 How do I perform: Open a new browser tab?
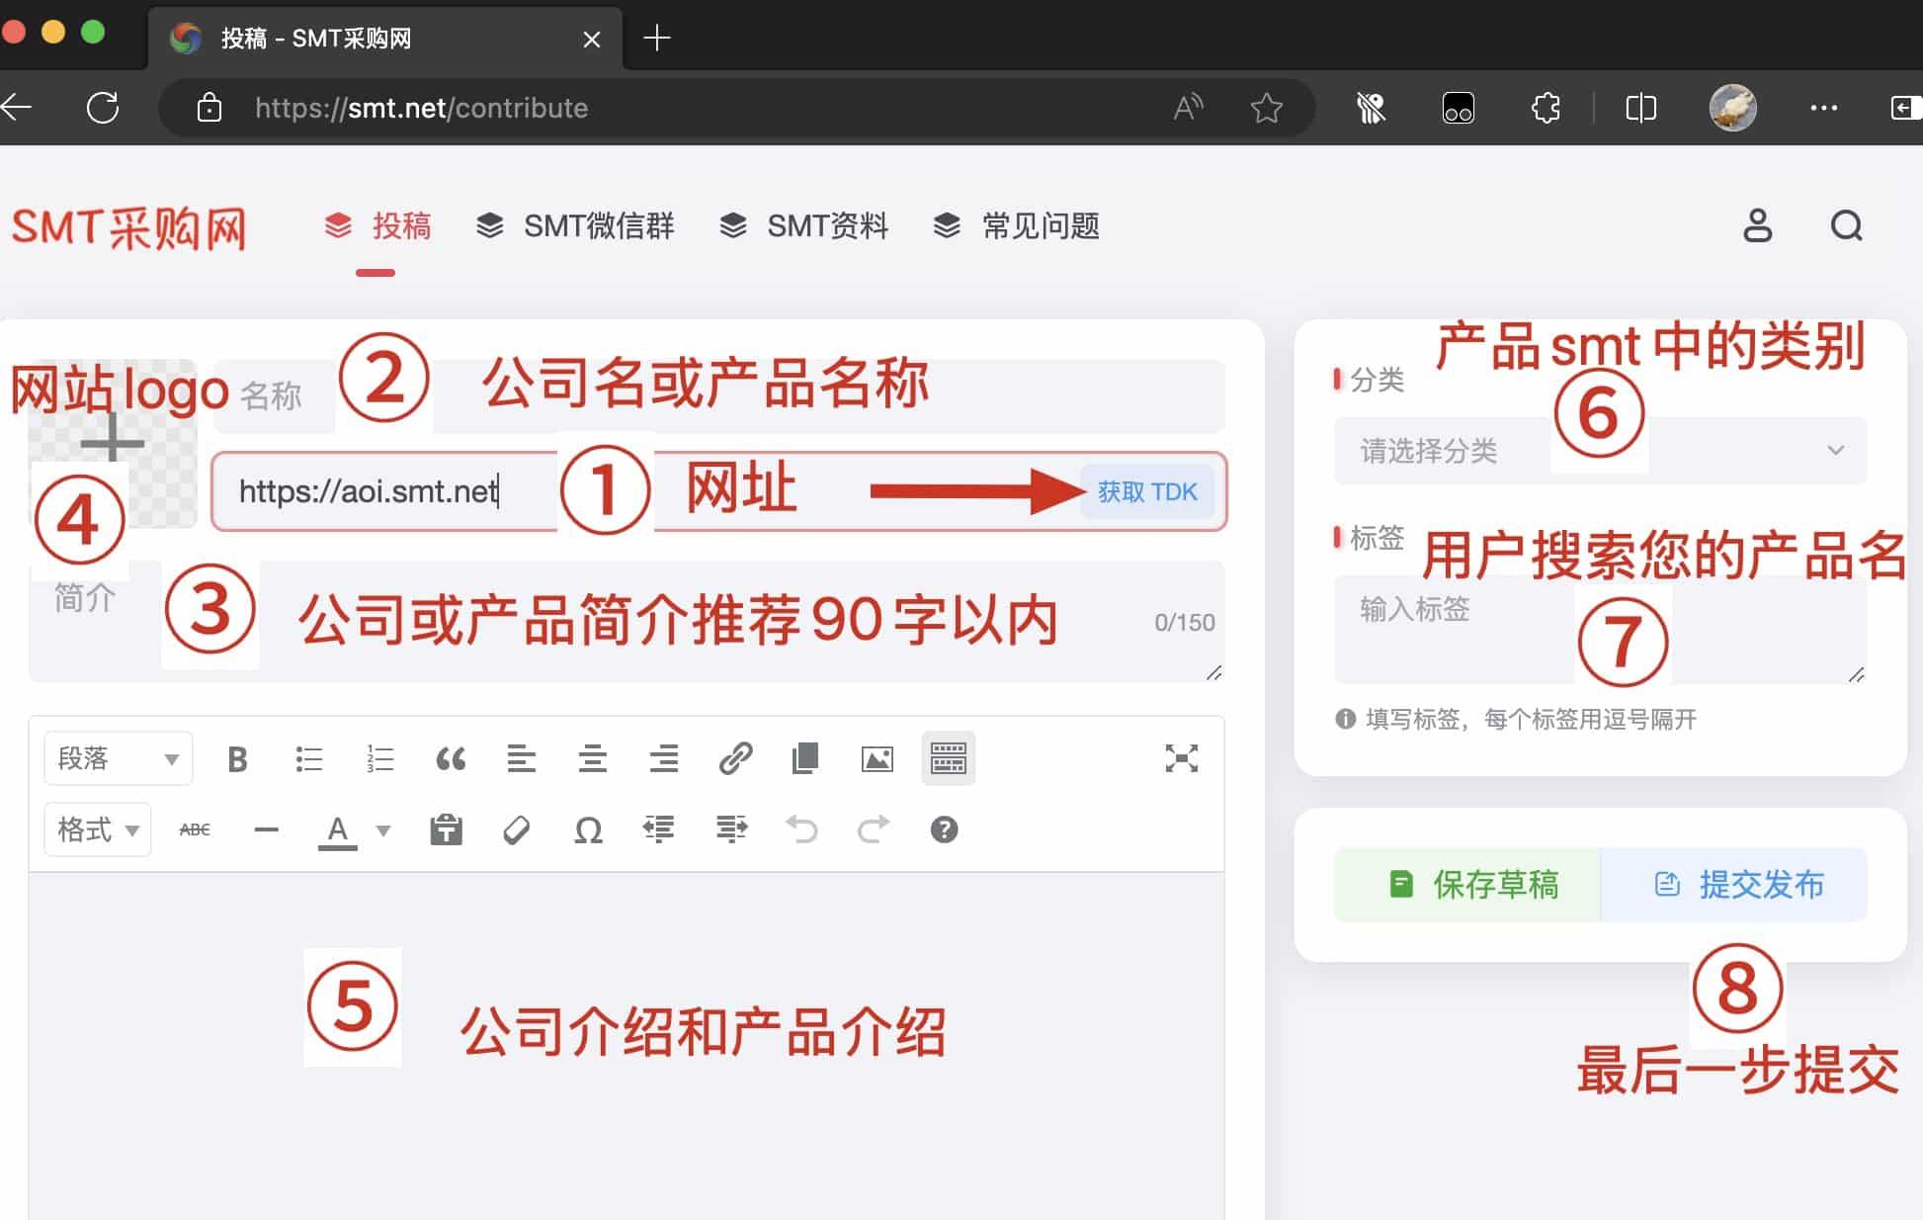click(657, 39)
